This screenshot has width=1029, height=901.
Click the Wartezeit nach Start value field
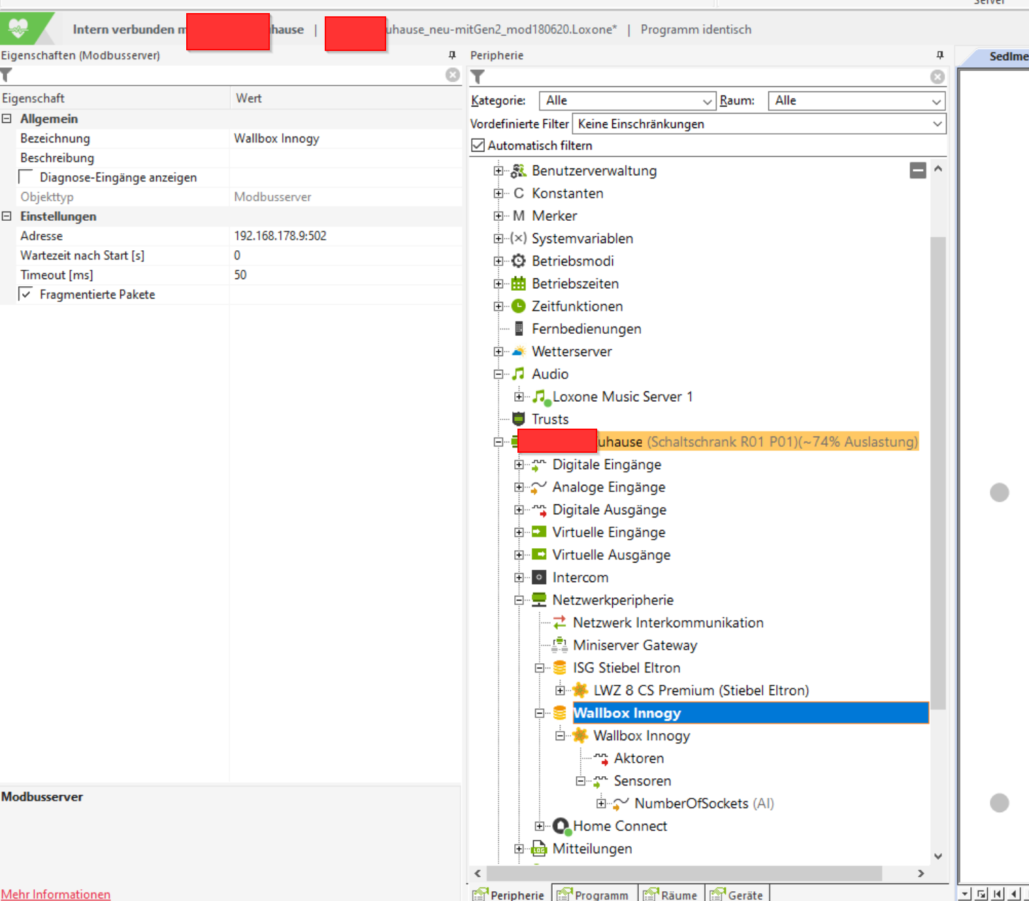(x=346, y=255)
